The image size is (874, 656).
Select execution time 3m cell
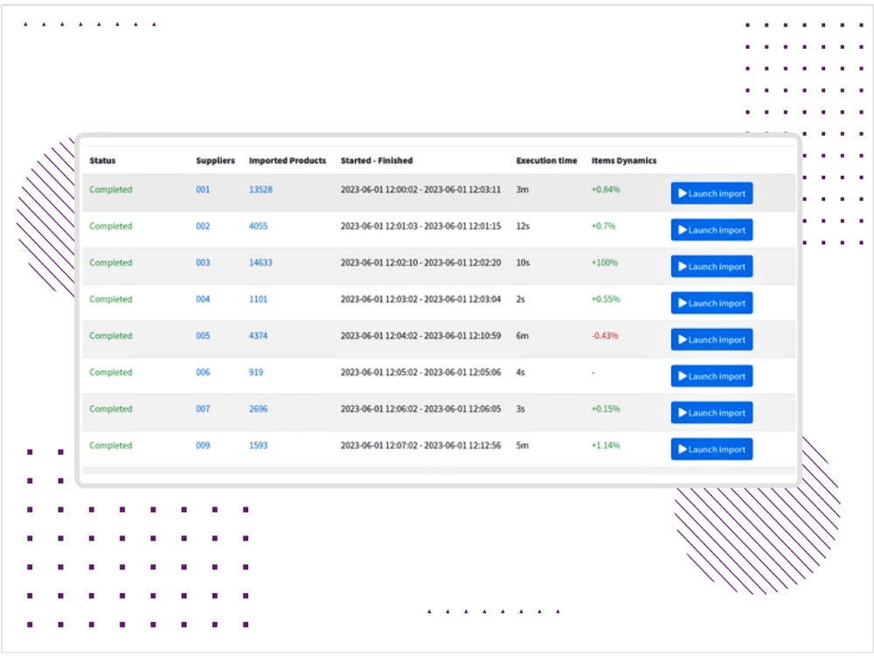tap(523, 190)
